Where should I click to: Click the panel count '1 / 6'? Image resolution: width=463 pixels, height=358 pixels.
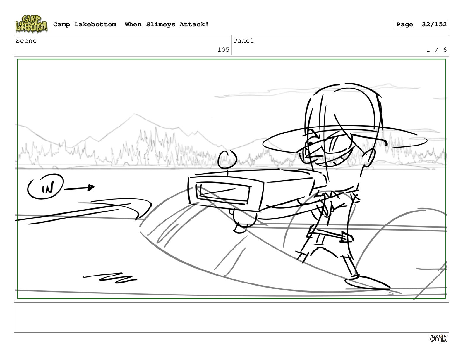pos(436,50)
